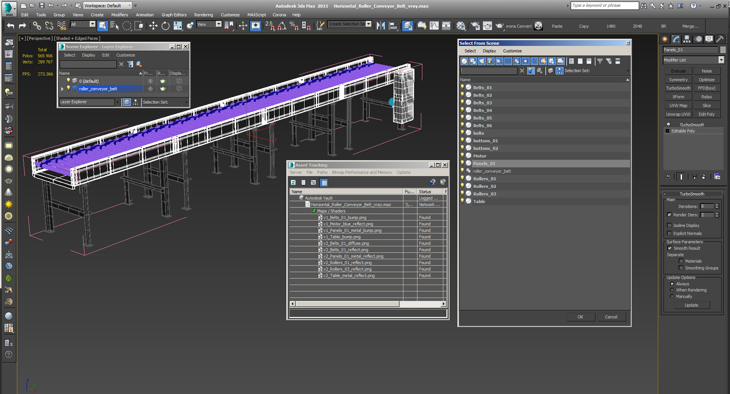Open the Render Setup teapot icon
This screenshot has height=394, width=730.
pyautogui.click(x=475, y=26)
